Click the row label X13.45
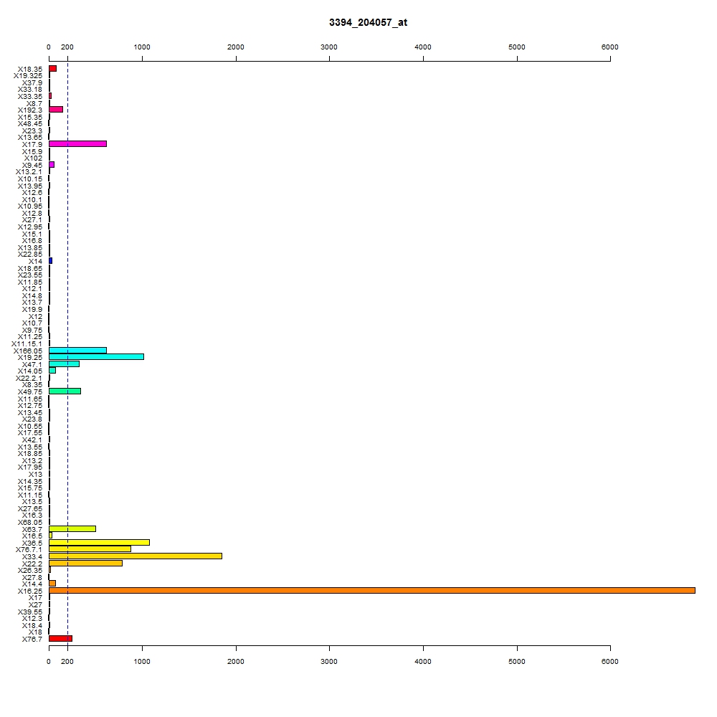Image resolution: width=717 pixels, height=717 pixels. tap(29, 412)
